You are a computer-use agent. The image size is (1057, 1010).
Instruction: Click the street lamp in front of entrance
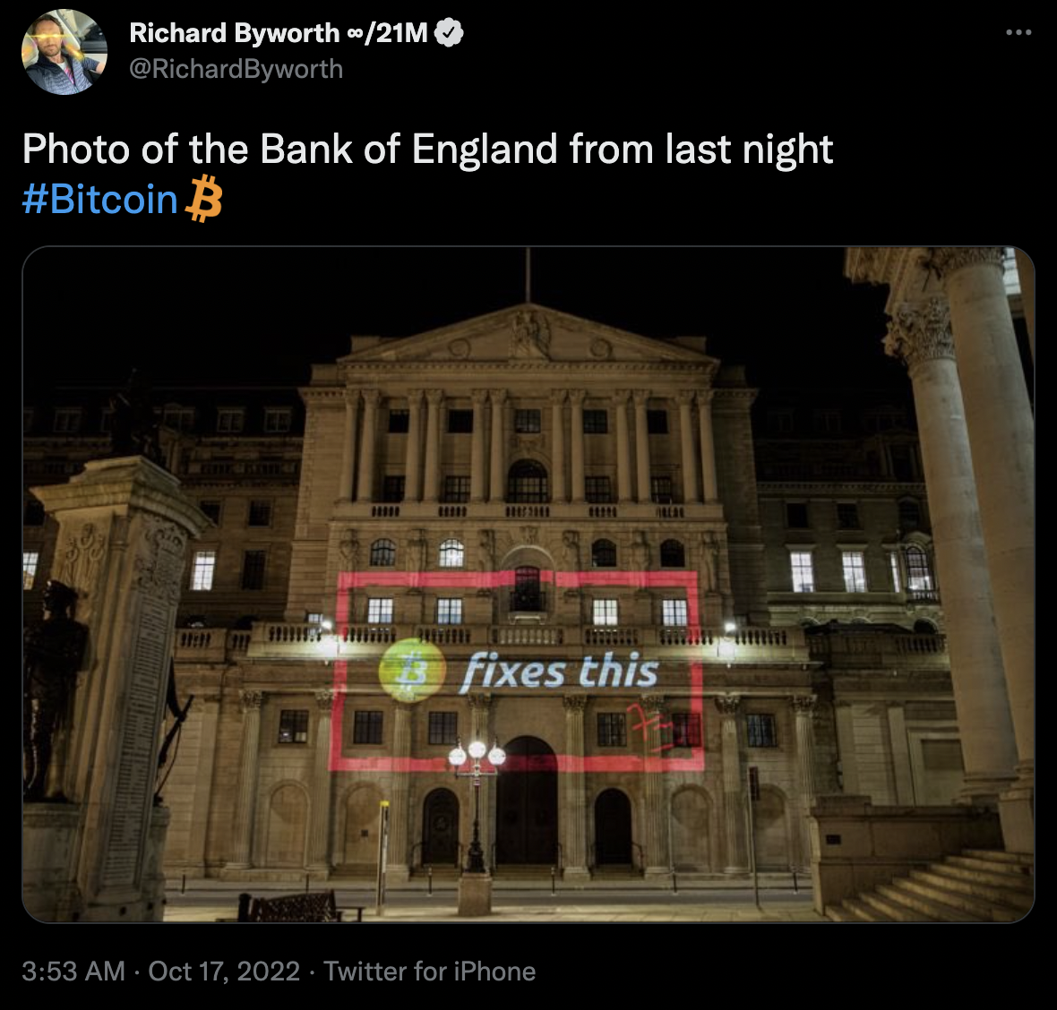477,805
